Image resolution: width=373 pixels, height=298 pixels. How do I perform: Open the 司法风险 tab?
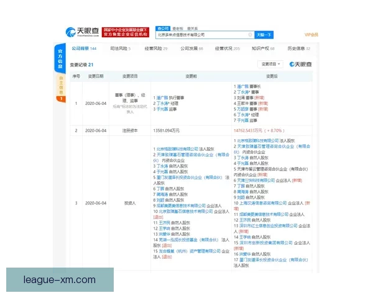(120, 48)
